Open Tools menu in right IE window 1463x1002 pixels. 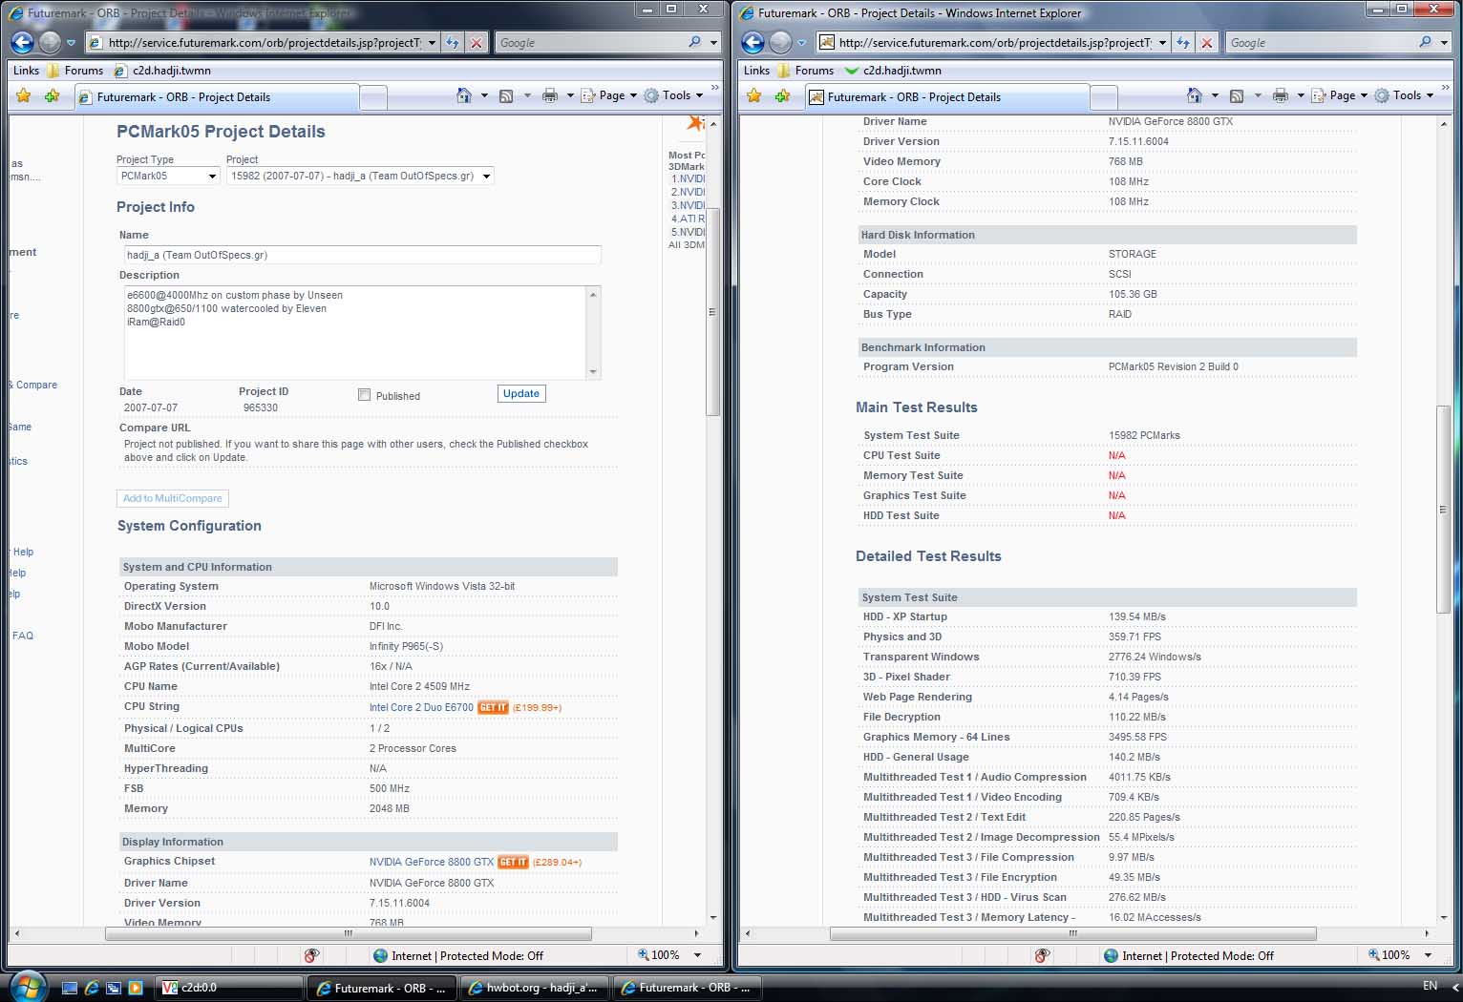(1404, 95)
